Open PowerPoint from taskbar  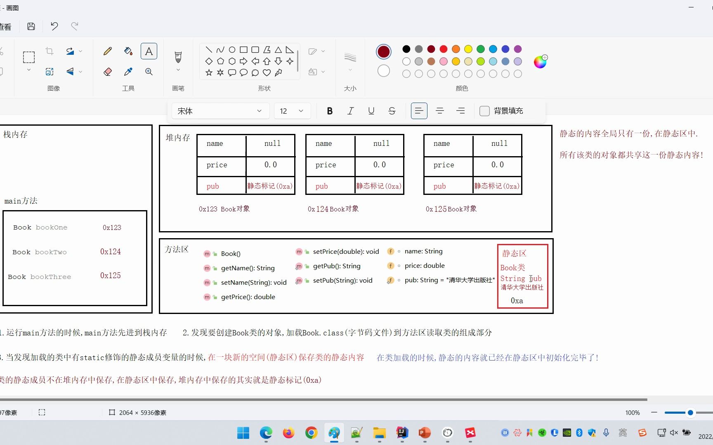(x=425, y=433)
